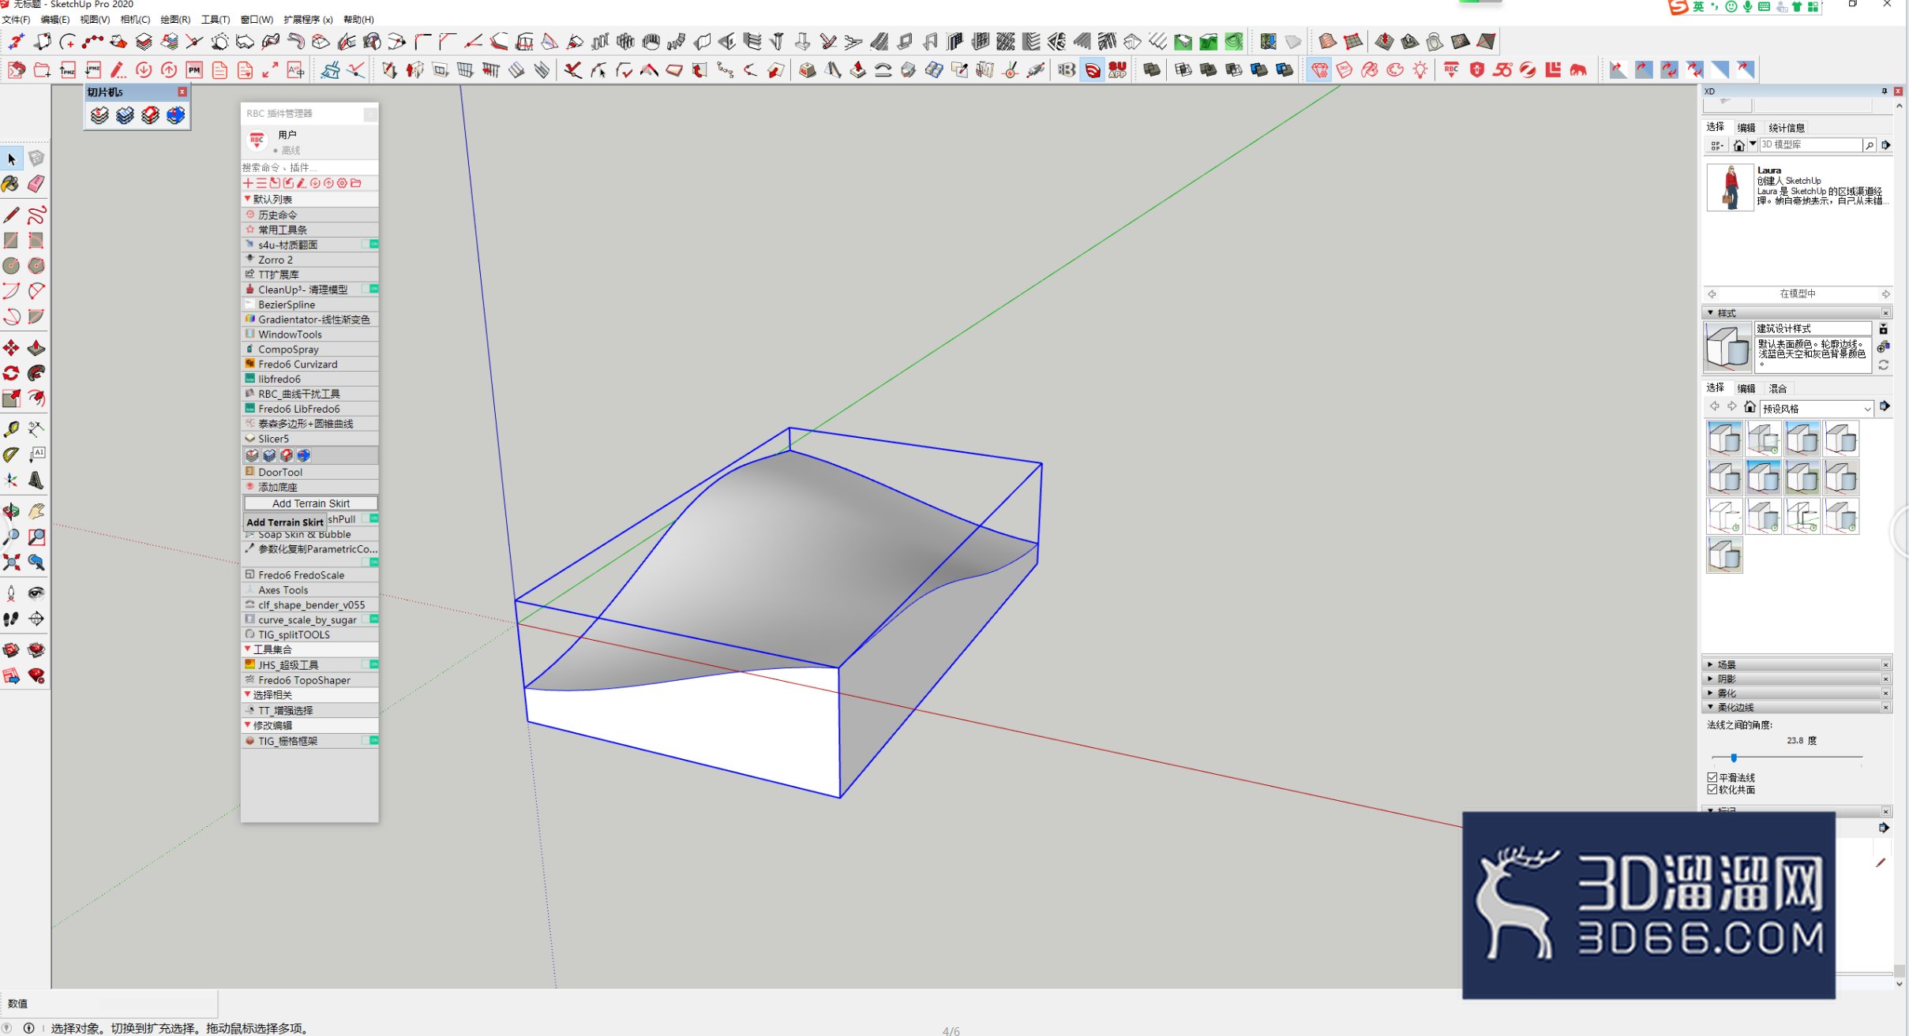Select the Look Around eye tool
Viewport: 1909px width, 1036px height.
click(x=36, y=593)
